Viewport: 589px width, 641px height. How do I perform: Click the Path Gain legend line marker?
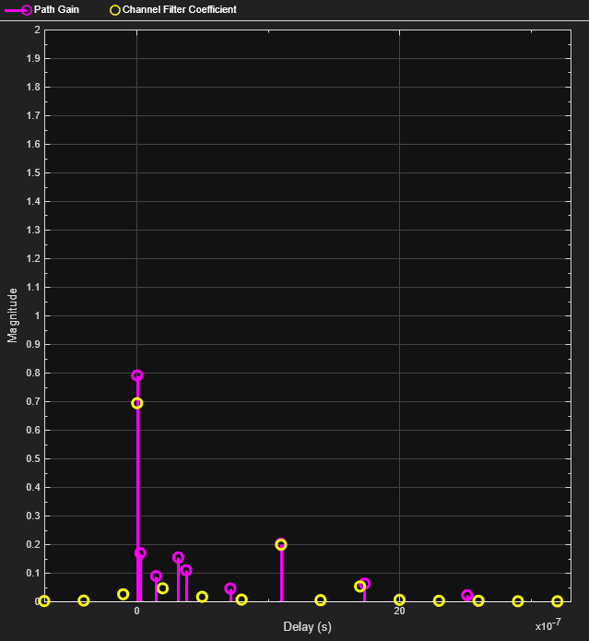pos(18,9)
